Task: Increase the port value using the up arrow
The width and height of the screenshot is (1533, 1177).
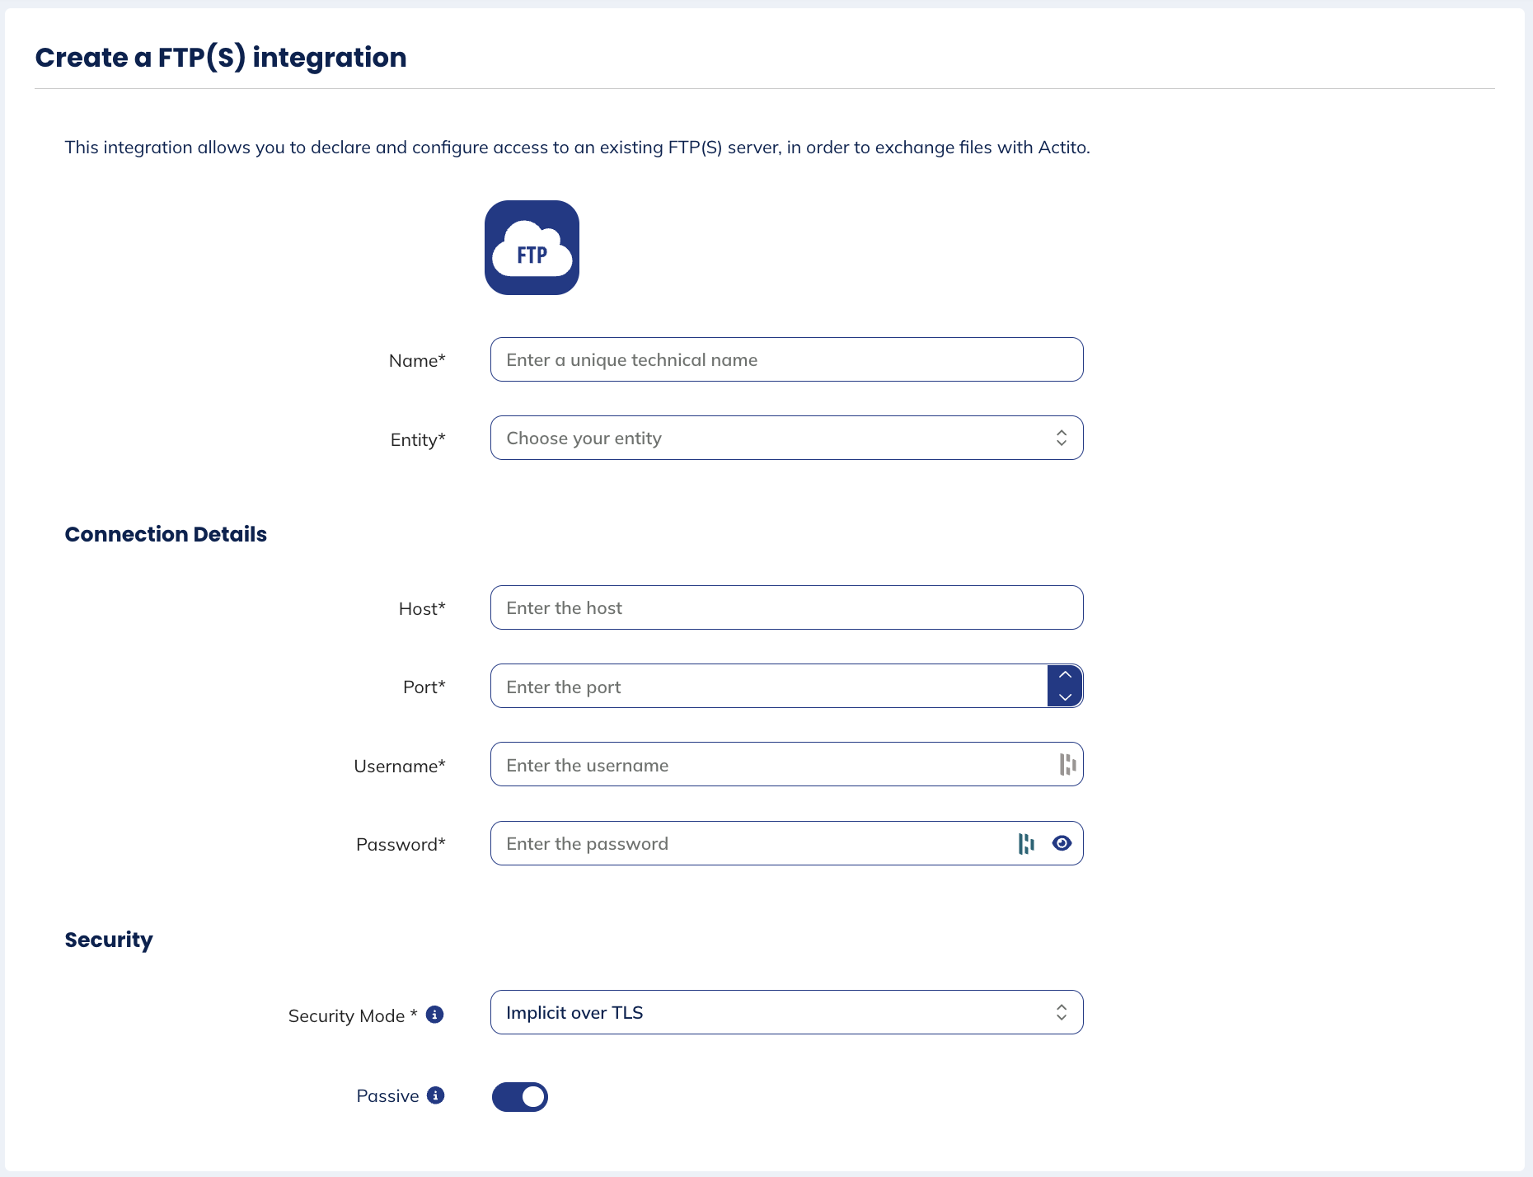Action: (1066, 674)
